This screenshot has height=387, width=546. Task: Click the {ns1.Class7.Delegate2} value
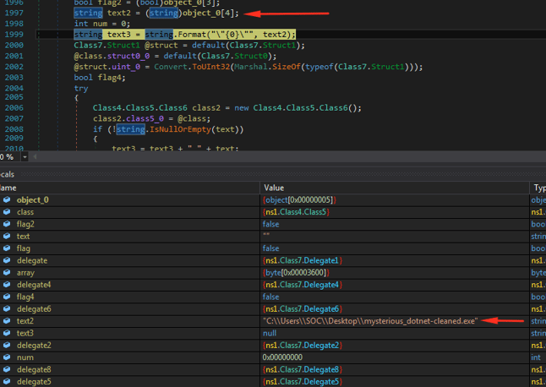(303, 346)
